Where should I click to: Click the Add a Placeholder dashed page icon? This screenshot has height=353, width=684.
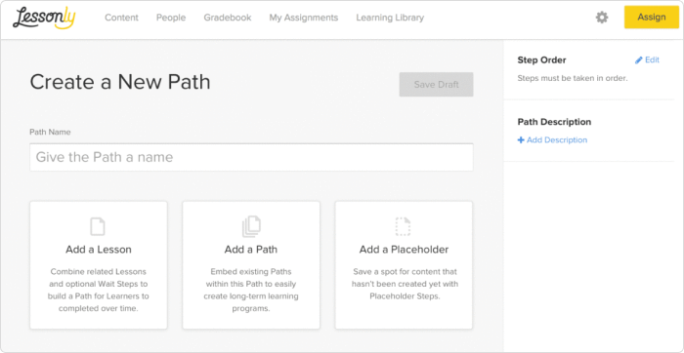[403, 226]
